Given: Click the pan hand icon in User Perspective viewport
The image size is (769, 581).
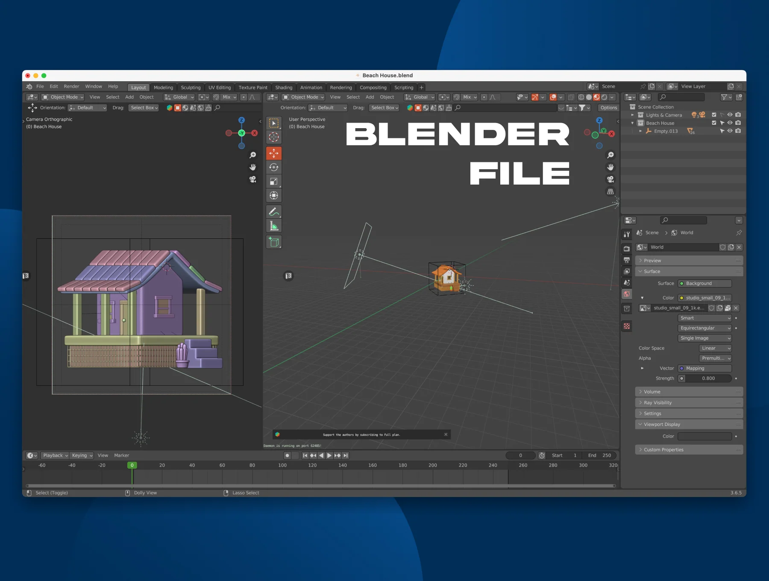Looking at the screenshot, I should tap(611, 167).
